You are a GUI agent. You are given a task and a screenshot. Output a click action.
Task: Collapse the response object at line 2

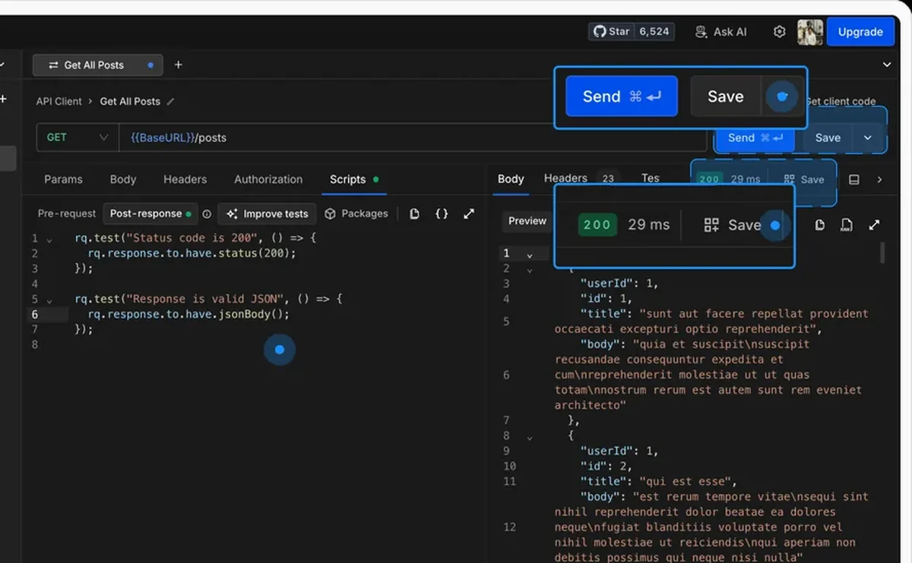[530, 270]
